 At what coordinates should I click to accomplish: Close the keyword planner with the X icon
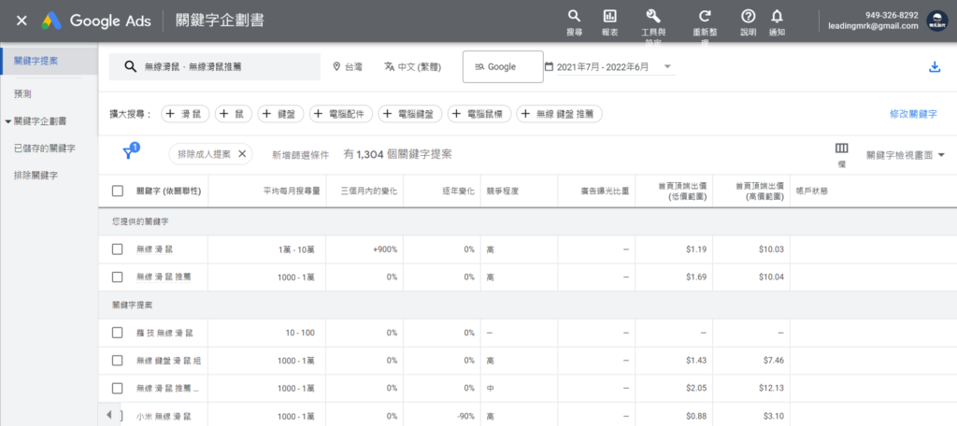point(21,21)
